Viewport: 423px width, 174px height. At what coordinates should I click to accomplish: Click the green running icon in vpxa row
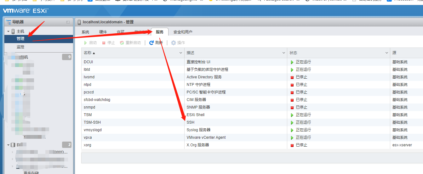point(292,138)
